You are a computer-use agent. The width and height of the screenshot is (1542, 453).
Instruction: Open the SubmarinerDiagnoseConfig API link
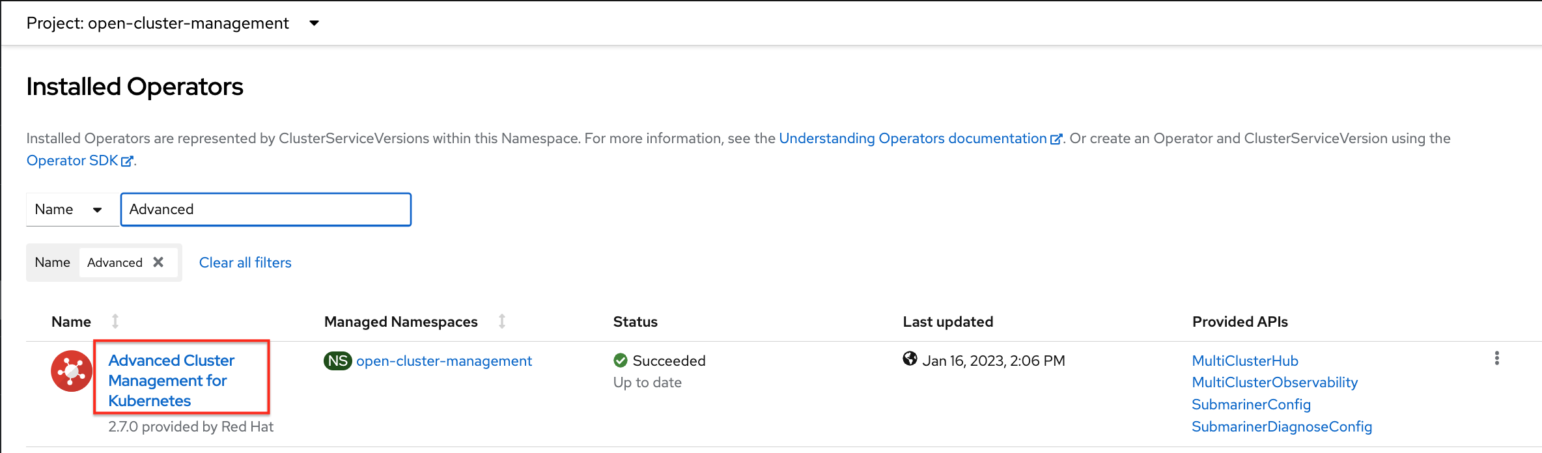(x=1282, y=426)
